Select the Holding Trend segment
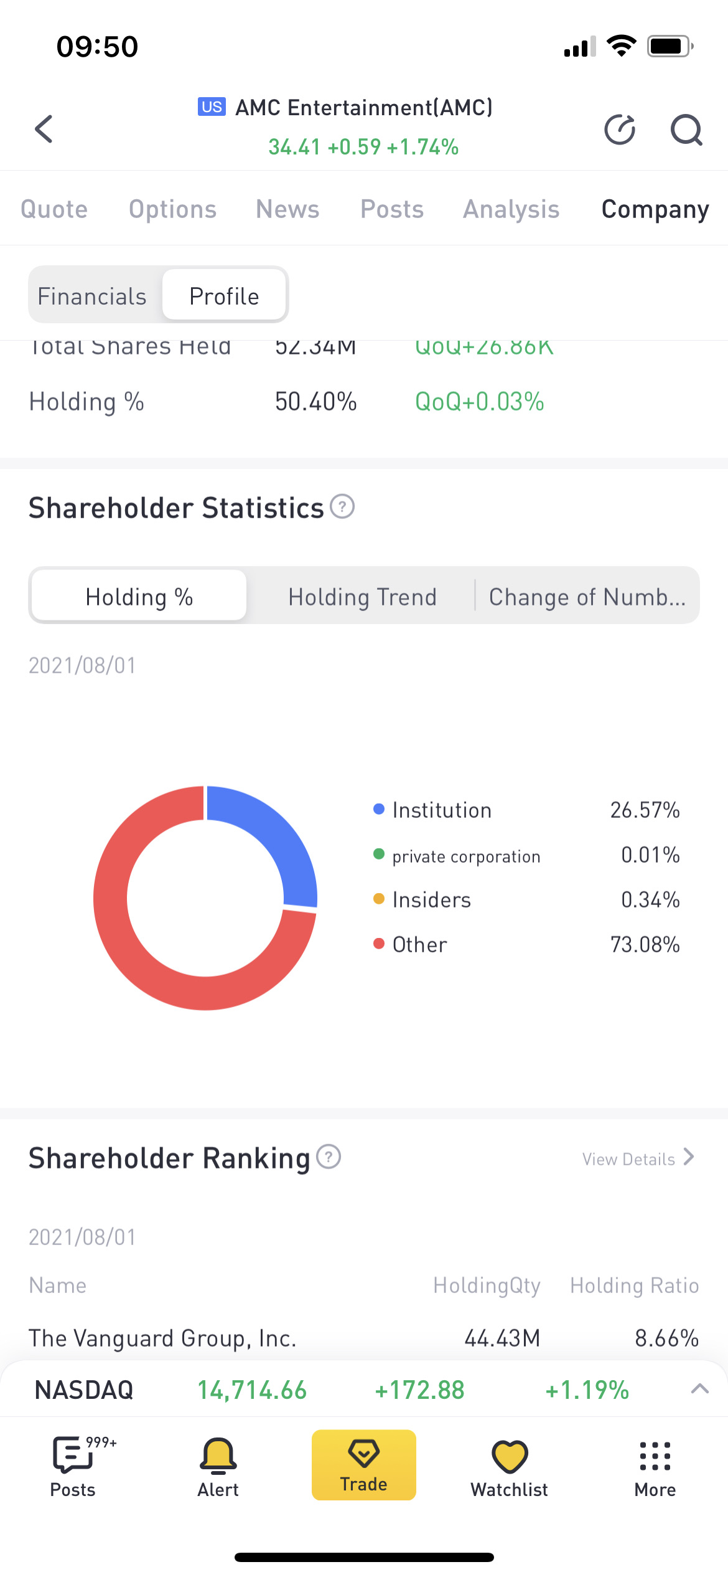 pos(362,597)
